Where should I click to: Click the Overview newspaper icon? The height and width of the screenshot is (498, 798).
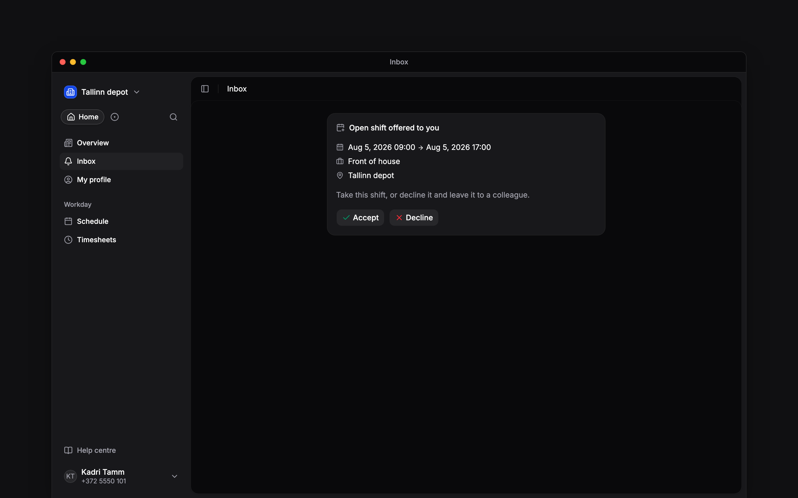68,143
